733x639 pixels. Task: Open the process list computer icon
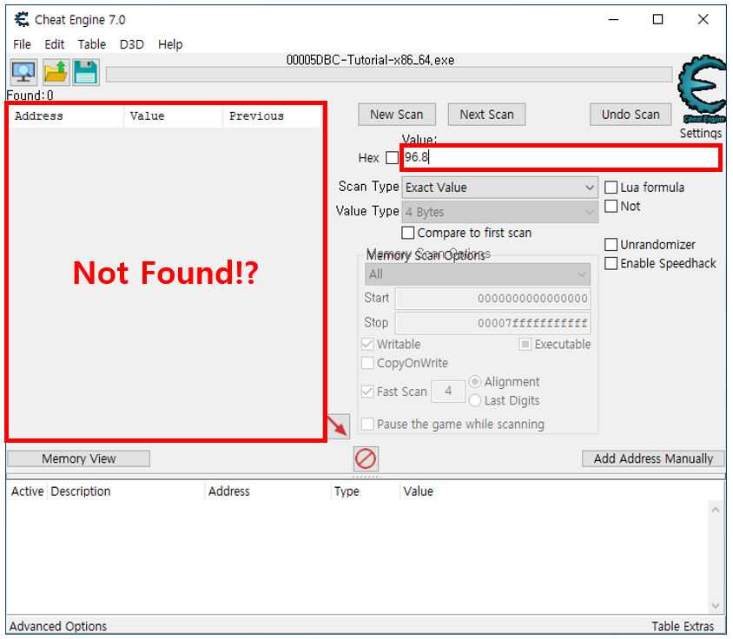[23, 72]
